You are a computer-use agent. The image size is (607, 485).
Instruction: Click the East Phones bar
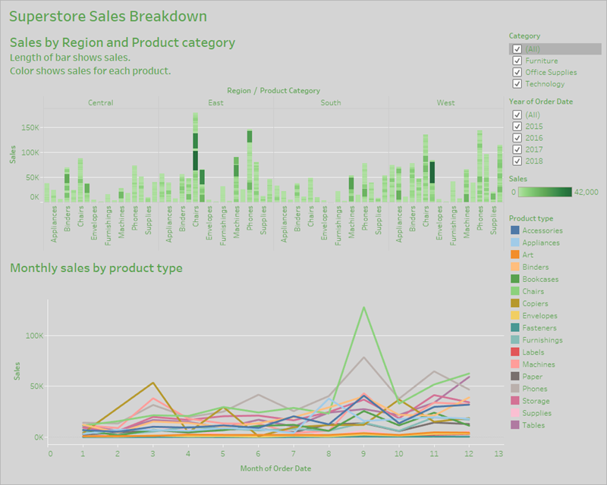coord(250,166)
